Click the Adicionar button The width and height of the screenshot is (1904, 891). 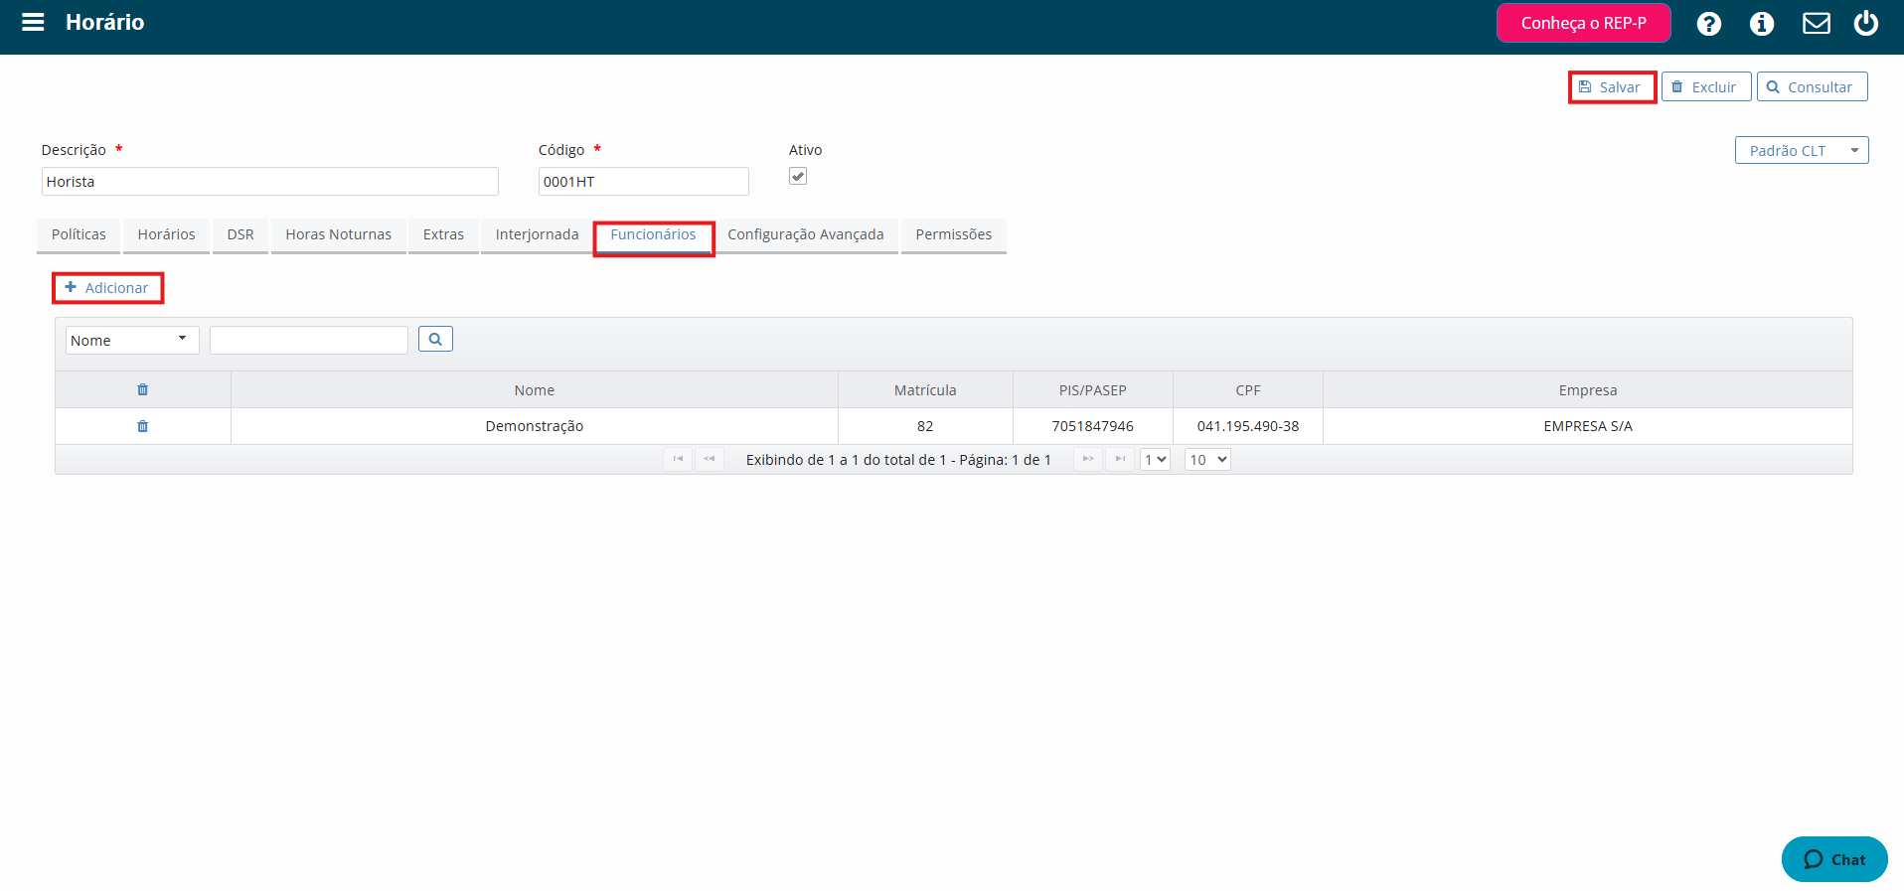[107, 288]
